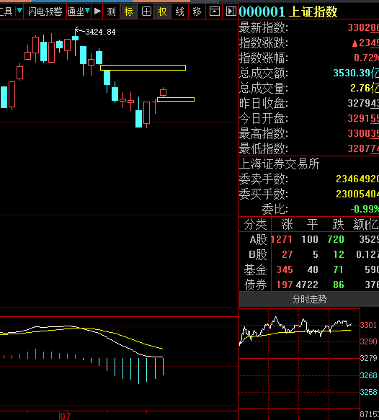Click the 委买手数 label
This screenshot has height=420, width=379.
click(x=264, y=194)
